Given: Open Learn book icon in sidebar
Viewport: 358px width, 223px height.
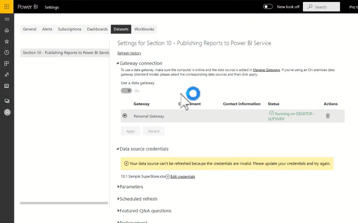Looking at the screenshot, I should (x=7, y=86).
